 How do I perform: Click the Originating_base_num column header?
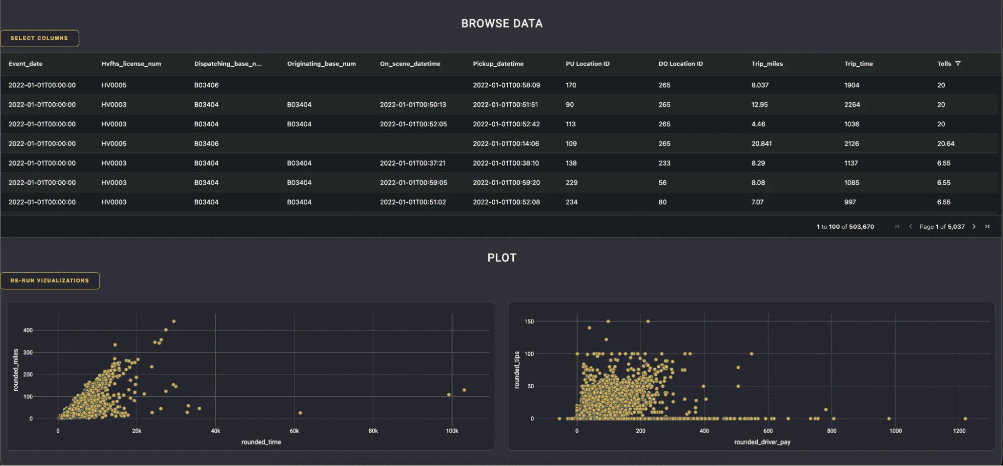coord(321,64)
